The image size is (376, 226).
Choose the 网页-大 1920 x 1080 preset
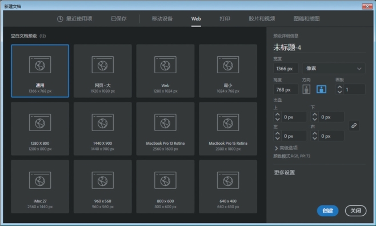coord(103,71)
